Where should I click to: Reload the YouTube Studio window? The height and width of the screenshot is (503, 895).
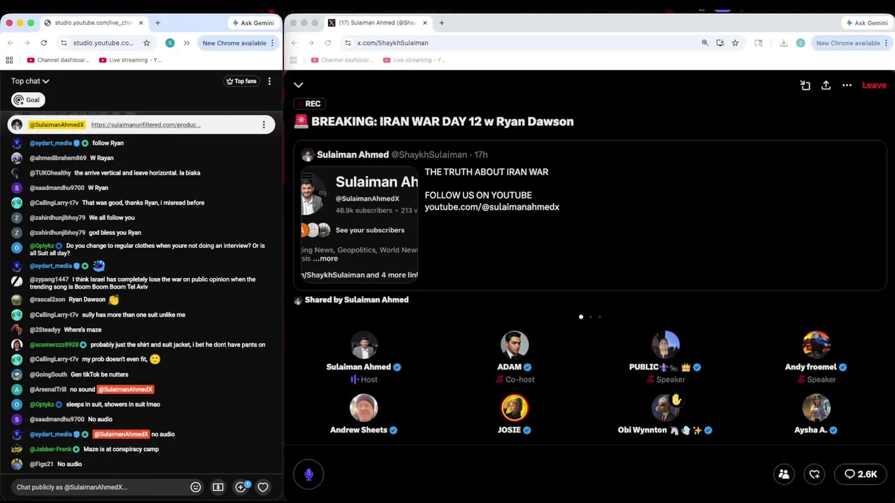43,43
